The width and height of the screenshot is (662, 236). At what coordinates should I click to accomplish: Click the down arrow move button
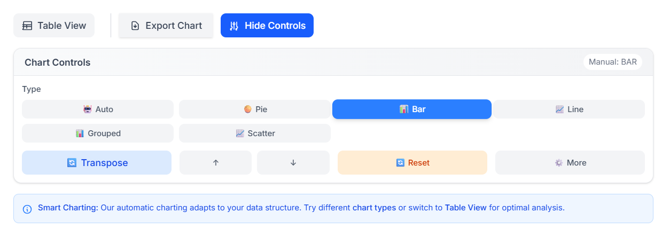tap(293, 163)
